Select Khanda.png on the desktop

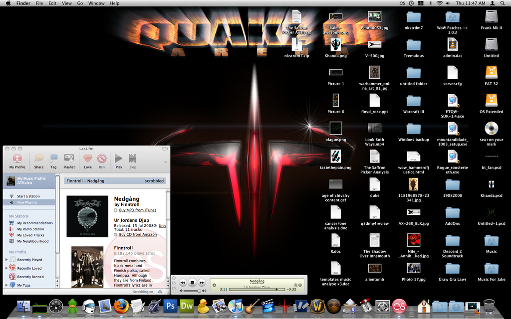336,48
